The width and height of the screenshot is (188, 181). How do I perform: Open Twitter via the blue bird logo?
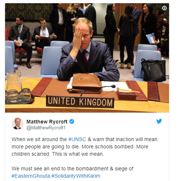point(159,121)
